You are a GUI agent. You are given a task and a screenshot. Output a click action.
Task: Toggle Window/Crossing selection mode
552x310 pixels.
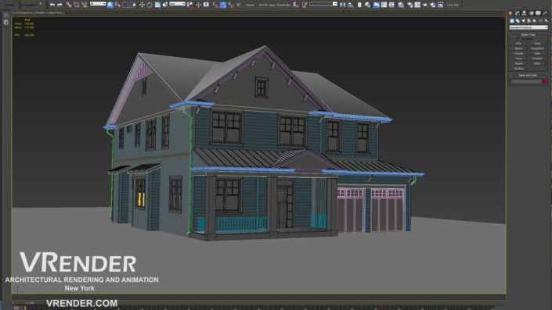click(133, 5)
